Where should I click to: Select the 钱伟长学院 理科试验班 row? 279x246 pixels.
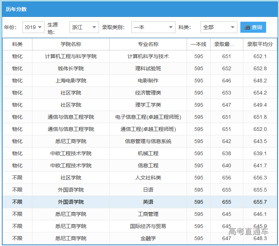(148, 68)
